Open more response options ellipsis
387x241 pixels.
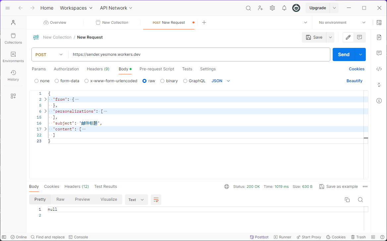click(x=365, y=187)
